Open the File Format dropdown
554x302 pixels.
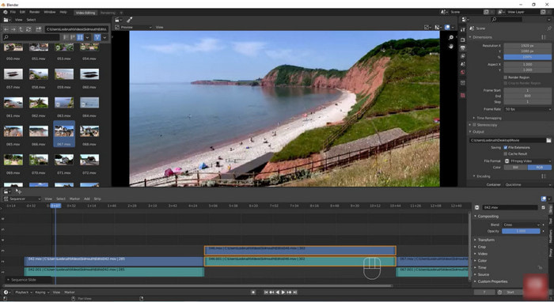(x=527, y=160)
